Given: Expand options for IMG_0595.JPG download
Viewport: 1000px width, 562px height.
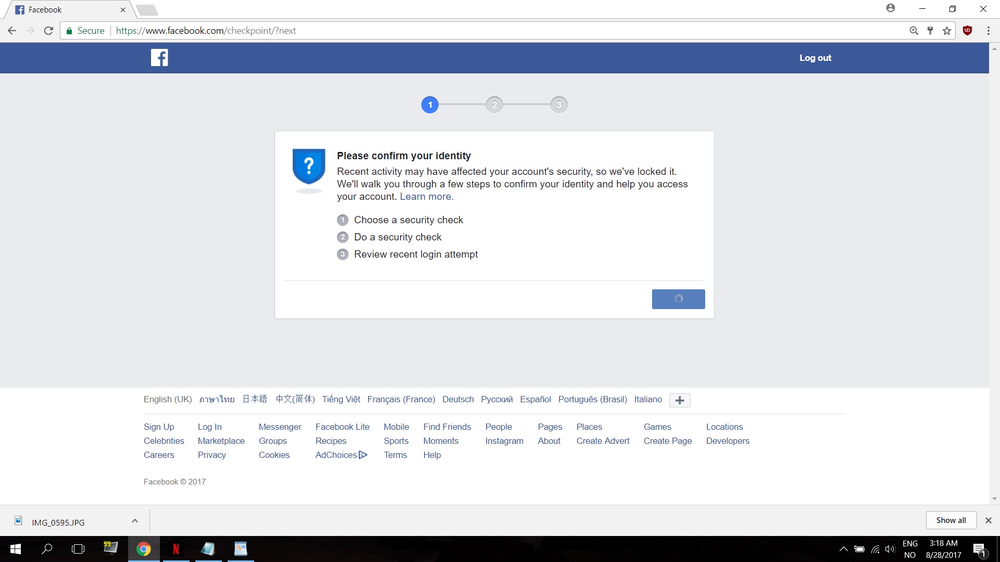Looking at the screenshot, I should 135,521.
